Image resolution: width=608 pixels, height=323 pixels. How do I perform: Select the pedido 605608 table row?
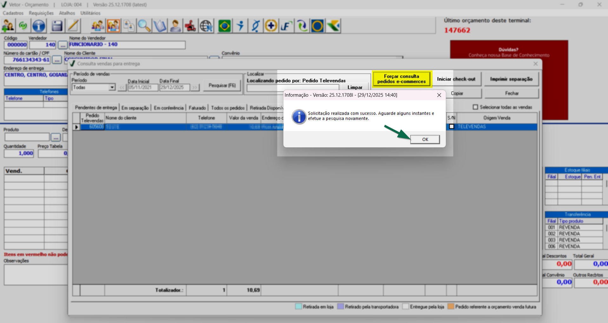pyautogui.click(x=305, y=127)
